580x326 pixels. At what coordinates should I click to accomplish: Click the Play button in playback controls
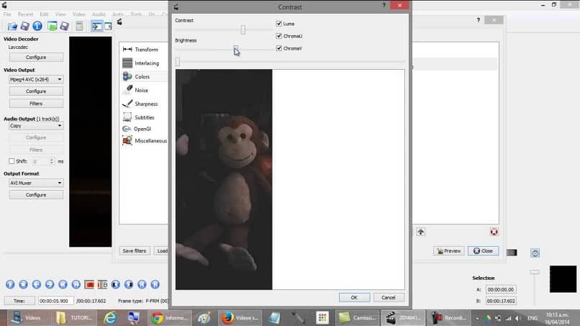(10, 284)
